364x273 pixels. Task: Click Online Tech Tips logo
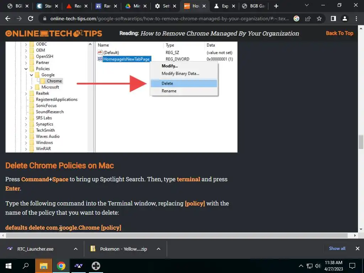[x=54, y=34]
